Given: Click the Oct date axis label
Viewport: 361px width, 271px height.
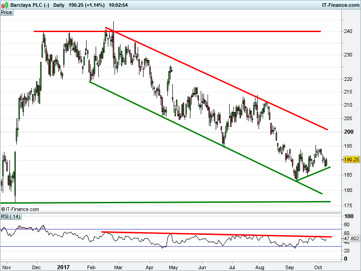Looking at the screenshot, I should pos(318,267).
